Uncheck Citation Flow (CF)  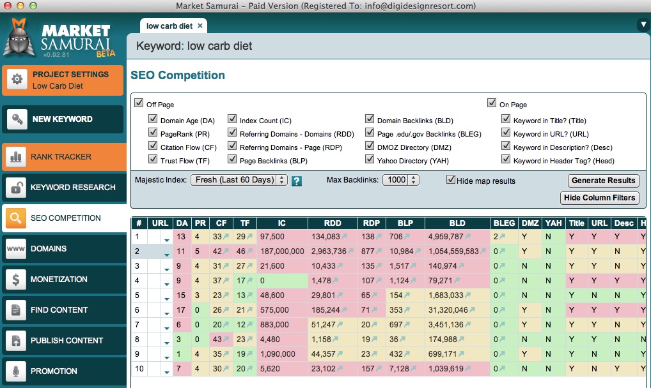click(x=153, y=145)
